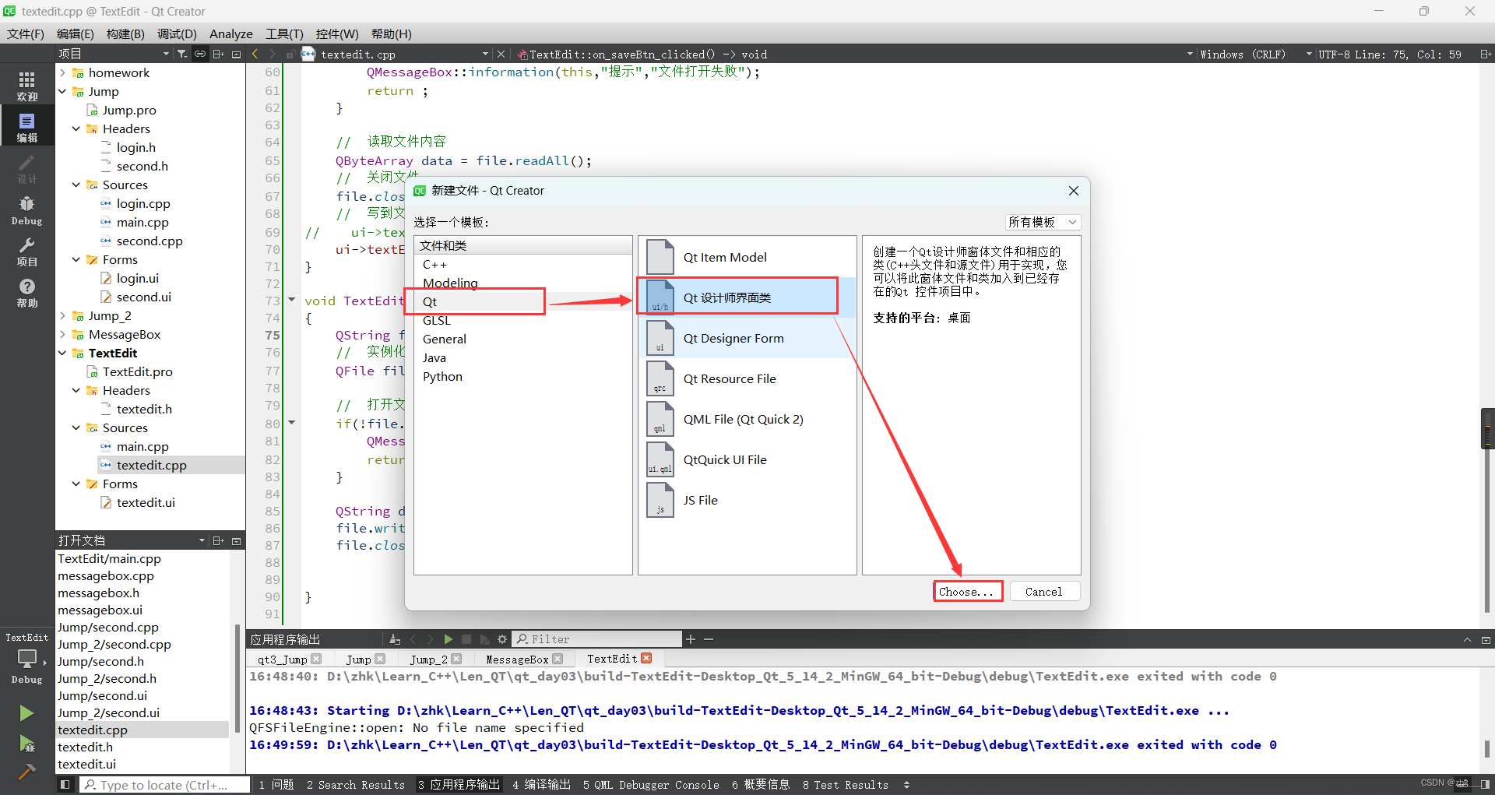Expand the MessageBox project node
Viewport: 1495px width, 795px height.
coord(62,334)
